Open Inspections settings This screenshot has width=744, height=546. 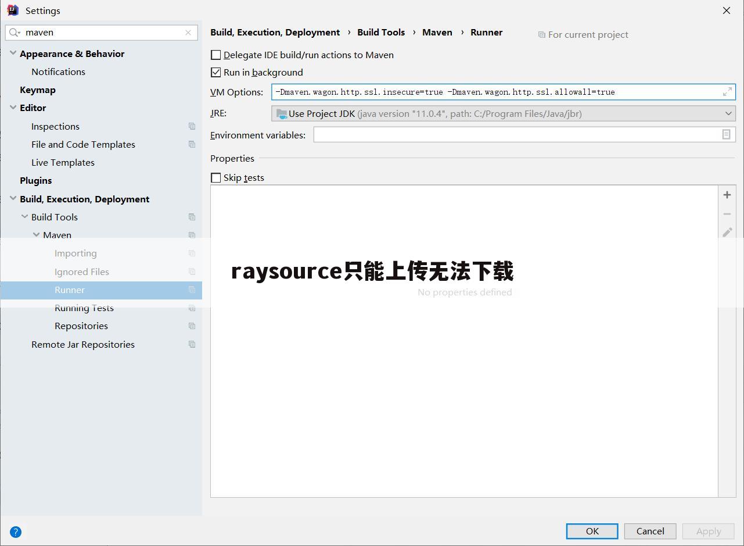[x=55, y=126]
